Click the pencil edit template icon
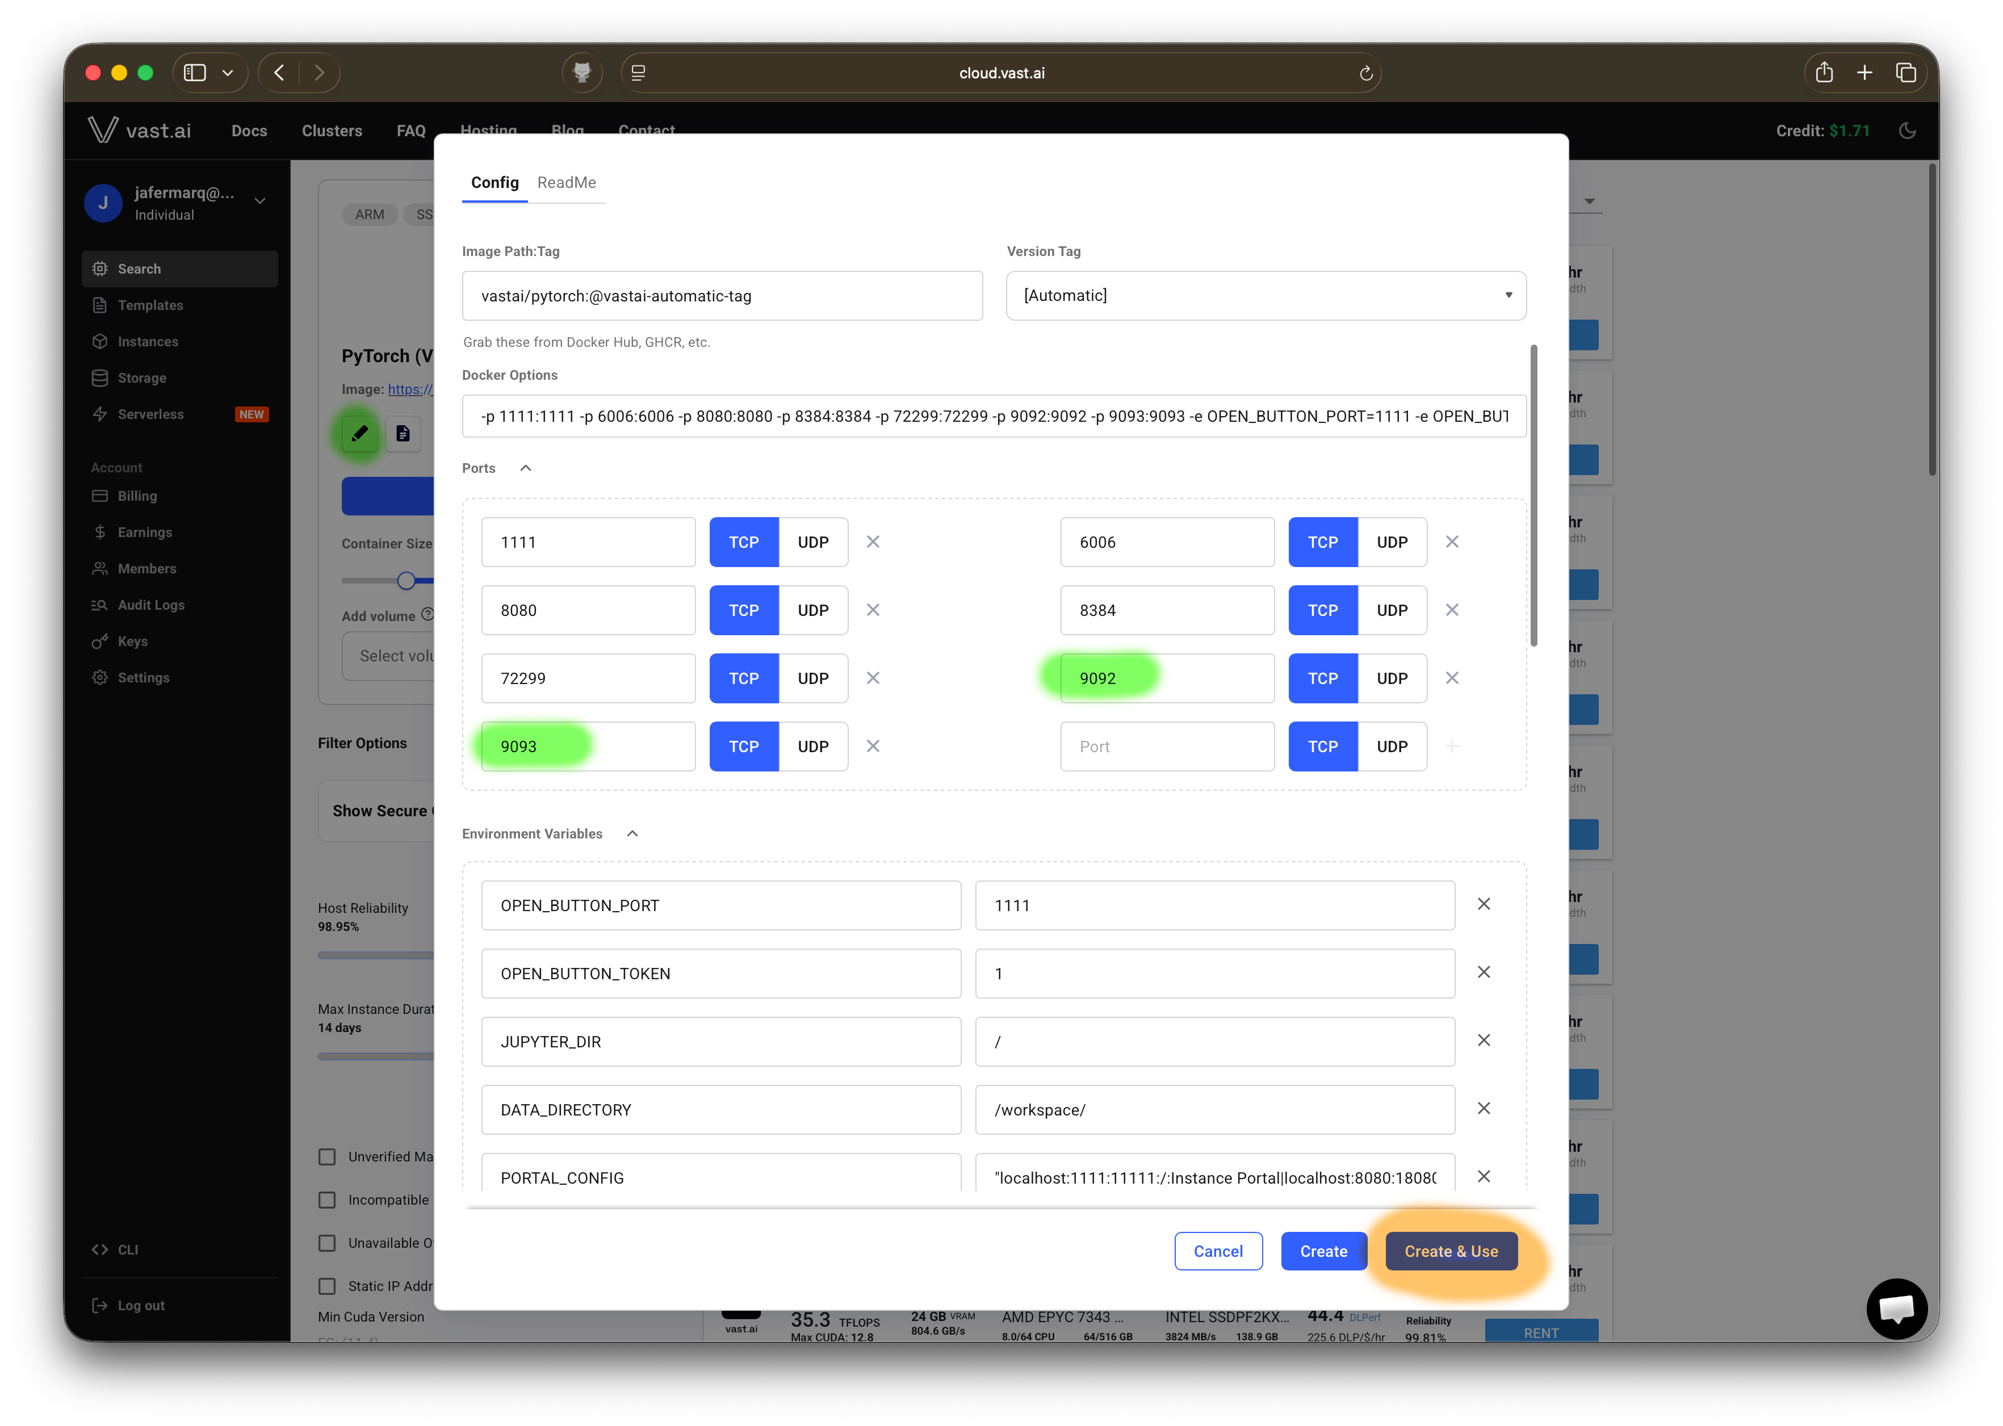The image size is (2003, 1426). coord(359,433)
